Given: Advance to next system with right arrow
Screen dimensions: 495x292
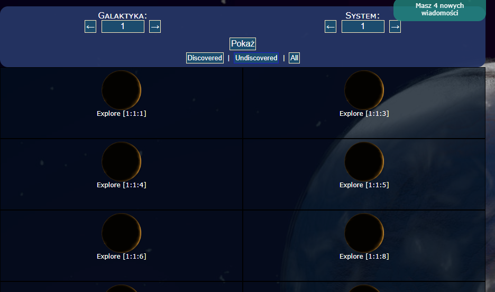Looking at the screenshot, I should pos(395,26).
